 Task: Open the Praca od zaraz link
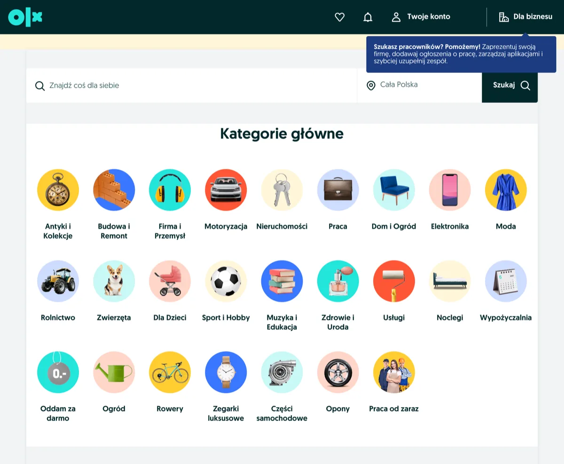[x=394, y=409]
